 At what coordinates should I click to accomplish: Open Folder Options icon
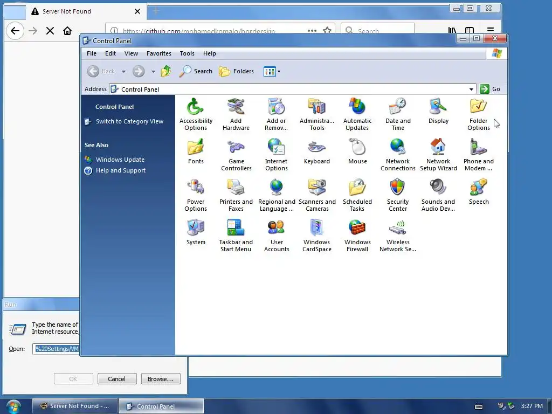pyautogui.click(x=479, y=114)
